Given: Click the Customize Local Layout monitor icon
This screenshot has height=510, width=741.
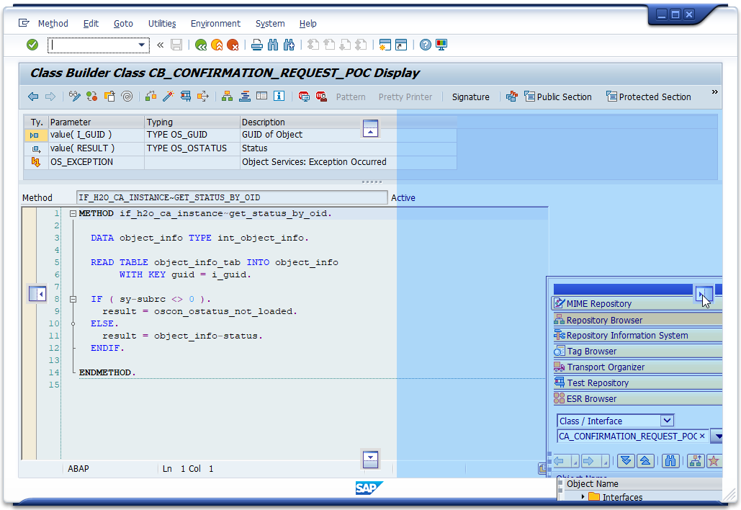Looking at the screenshot, I should [x=441, y=45].
